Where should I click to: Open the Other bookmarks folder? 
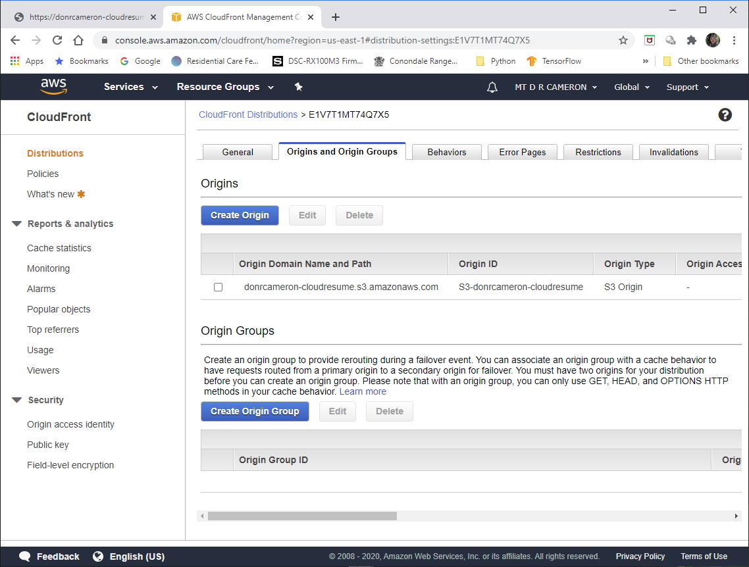pos(701,61)
